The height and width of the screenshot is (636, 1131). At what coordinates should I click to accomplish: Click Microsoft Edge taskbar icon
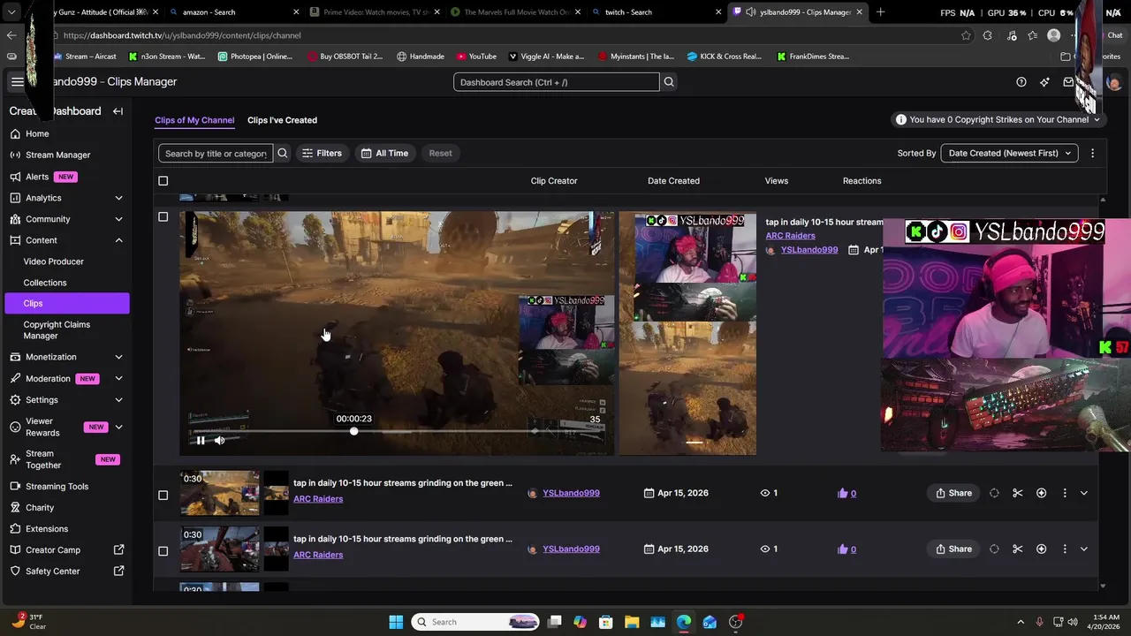pos(684,622)
